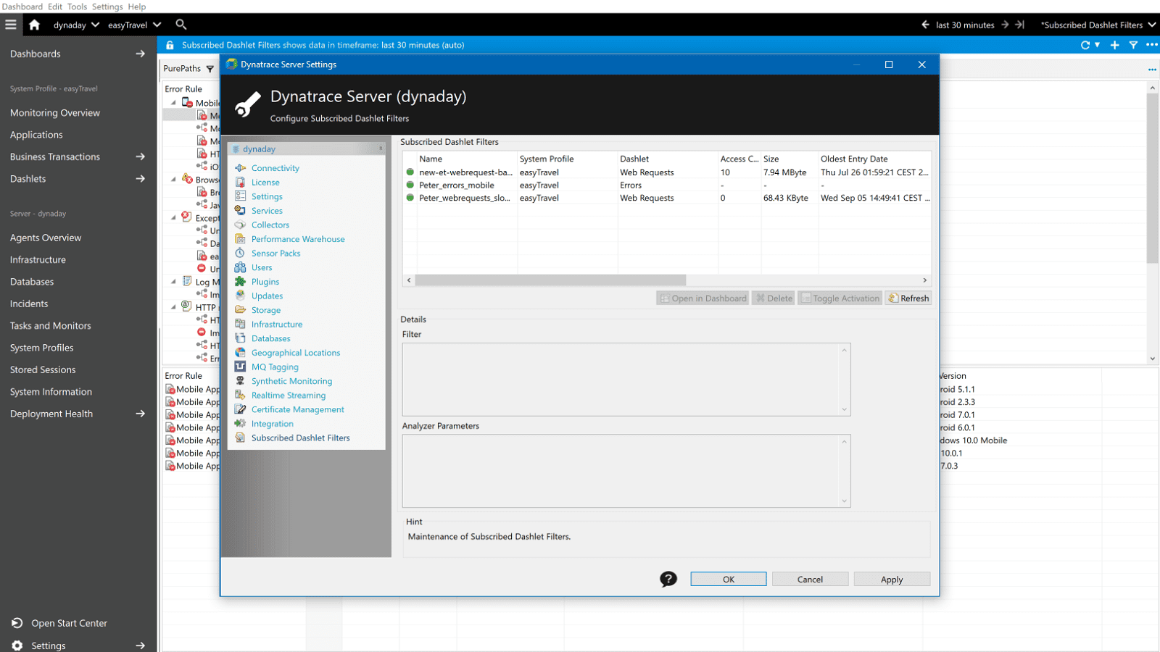Click the OK button
Screen dimensions: 1160x652
[x=729, y=579]
